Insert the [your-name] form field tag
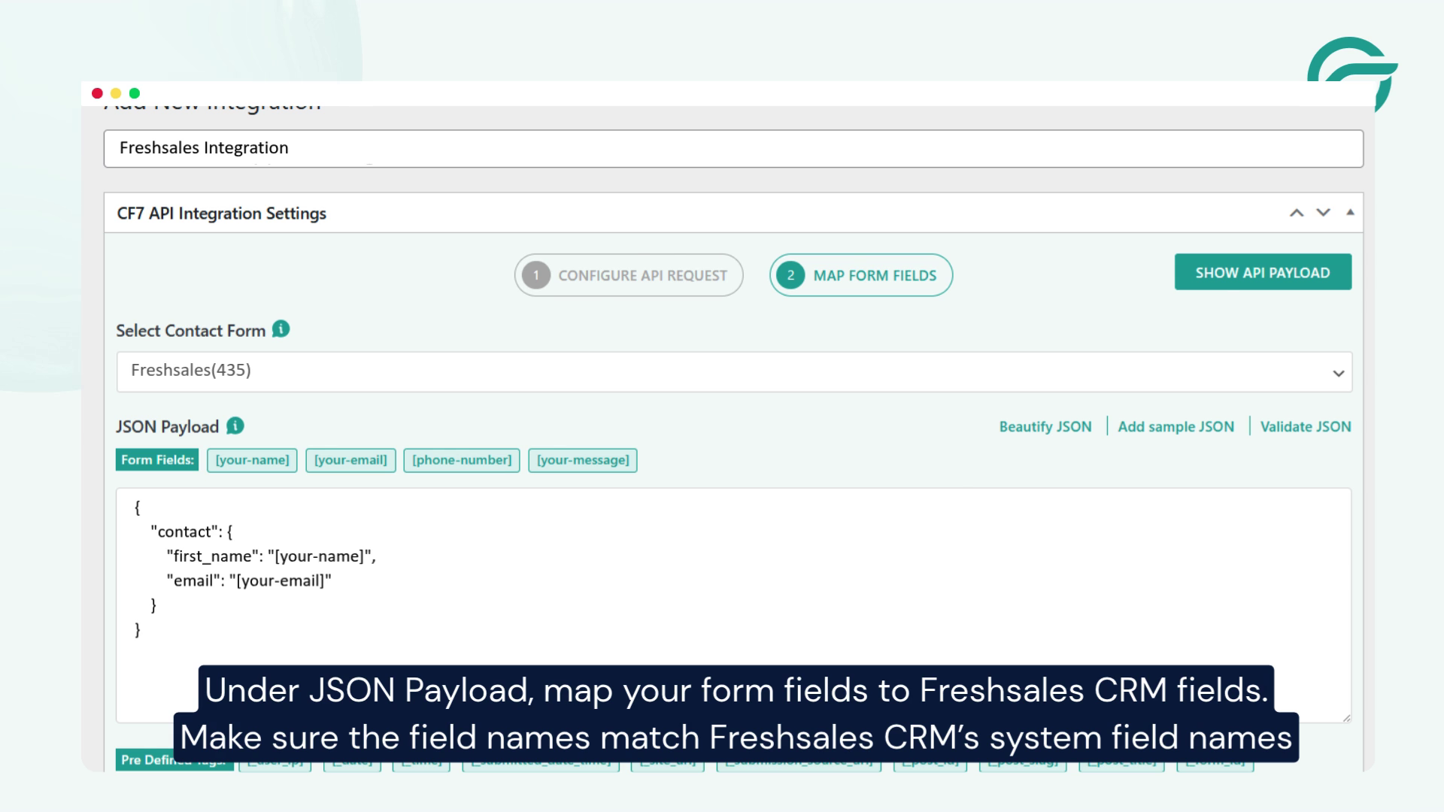The height and width of the screenshot is (812, 1444). click(x=252, y=460)
